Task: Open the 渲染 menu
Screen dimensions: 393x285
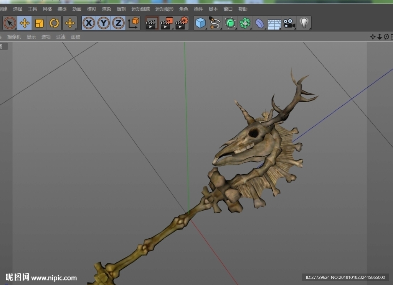Action: (106, 9)
